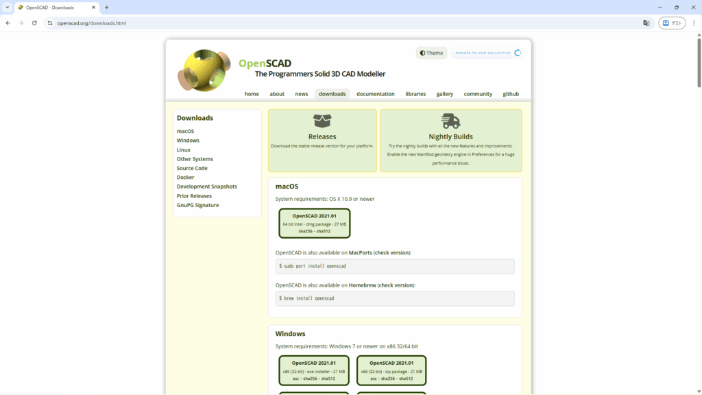This screenshot has width=702, height=395.
Task: Click the translate page icon in address bar
Action: (x=646, y=23)
